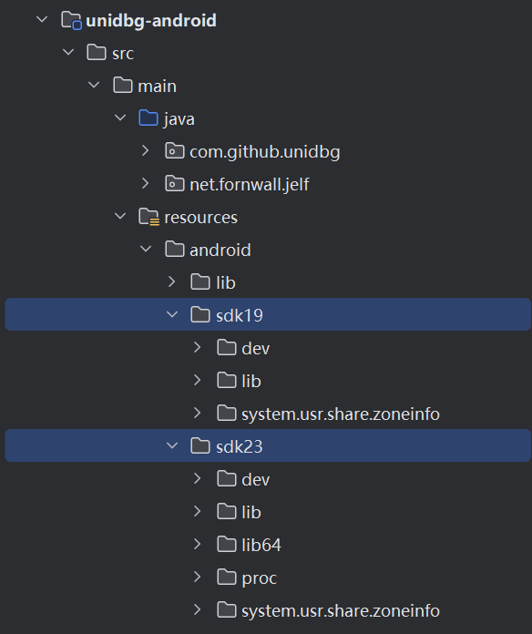Collapse the sdk23 folder chevron
The height and width of the screenshot is (634, 532).
pos(172,445)
